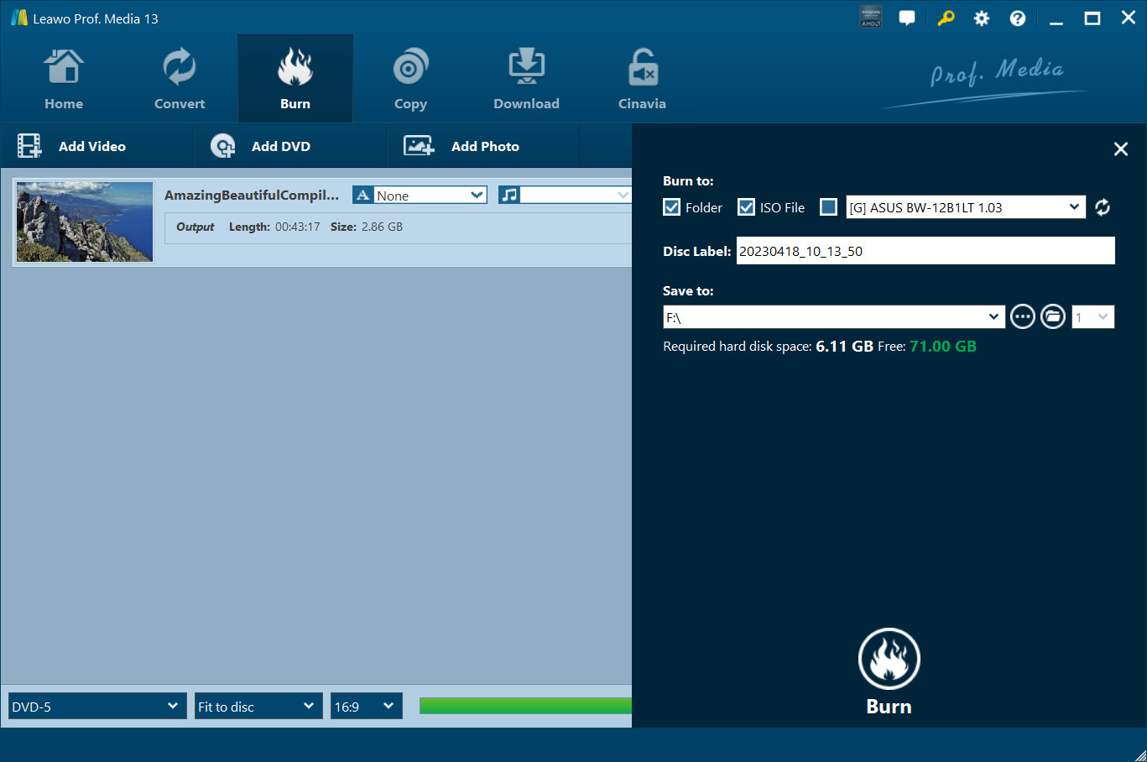Switch to the Convert tab

tap(179, 80)
